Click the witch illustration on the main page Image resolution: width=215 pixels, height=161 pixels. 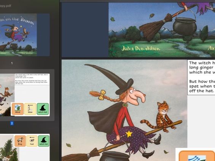point(124,110)
